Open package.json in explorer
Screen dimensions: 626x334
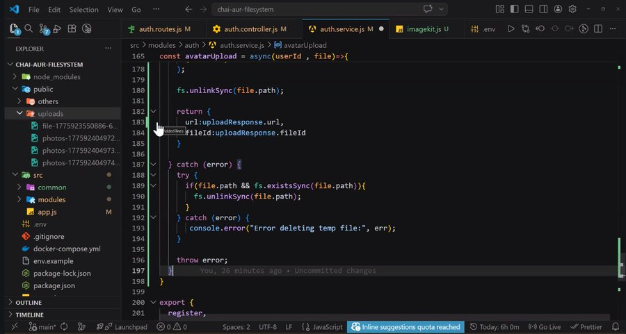[x=63, y=286]
